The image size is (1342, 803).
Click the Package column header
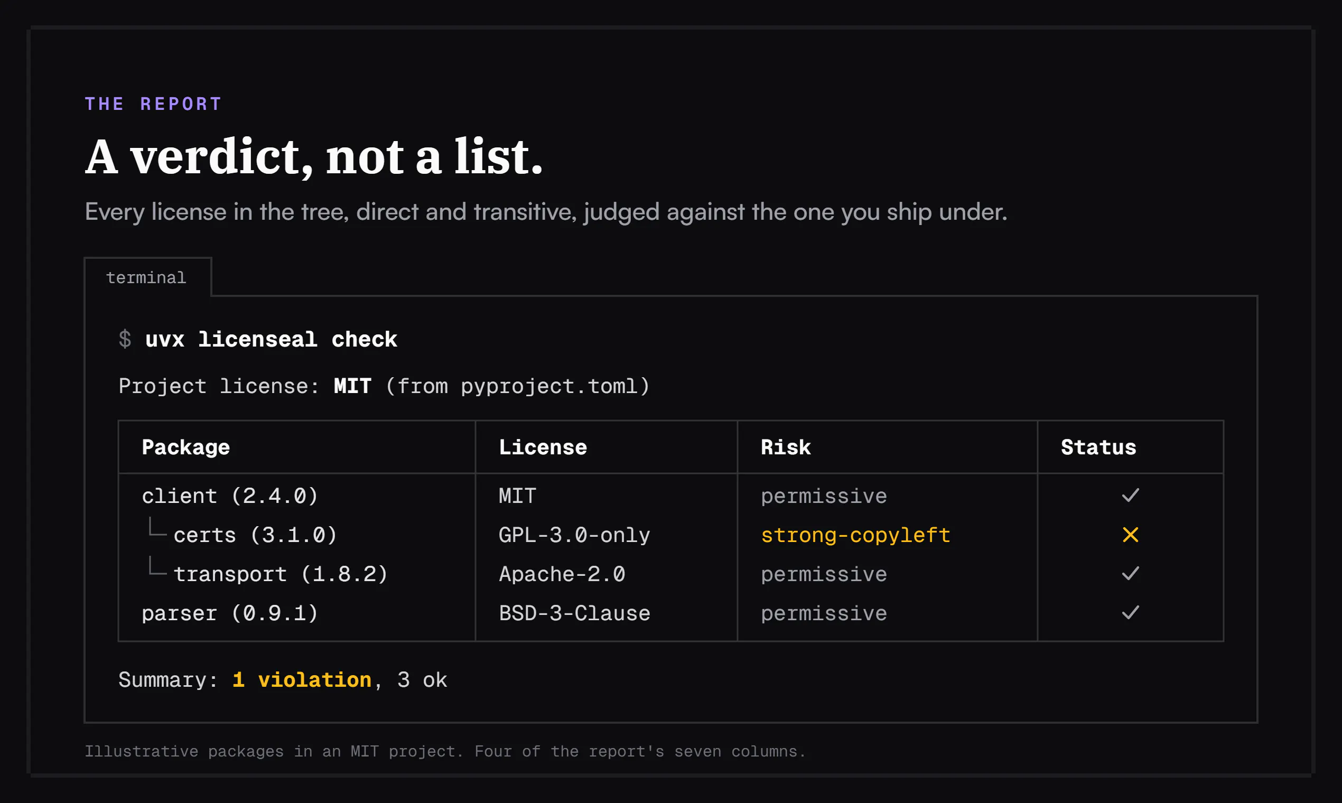click(185, 447)
